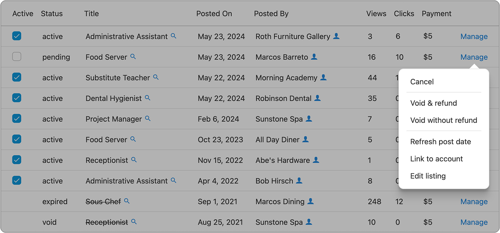Deactivate the Receptionist listing checkbox
The width and height of the screenshot is (500, 233).
pos(17,160)
